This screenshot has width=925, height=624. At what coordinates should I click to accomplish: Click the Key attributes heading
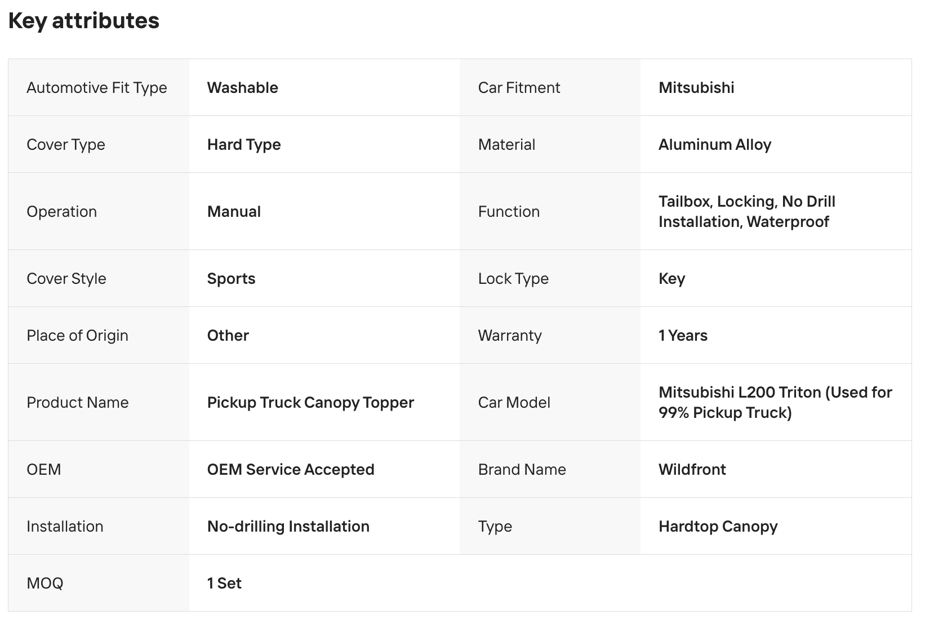(x=84, y=21)
